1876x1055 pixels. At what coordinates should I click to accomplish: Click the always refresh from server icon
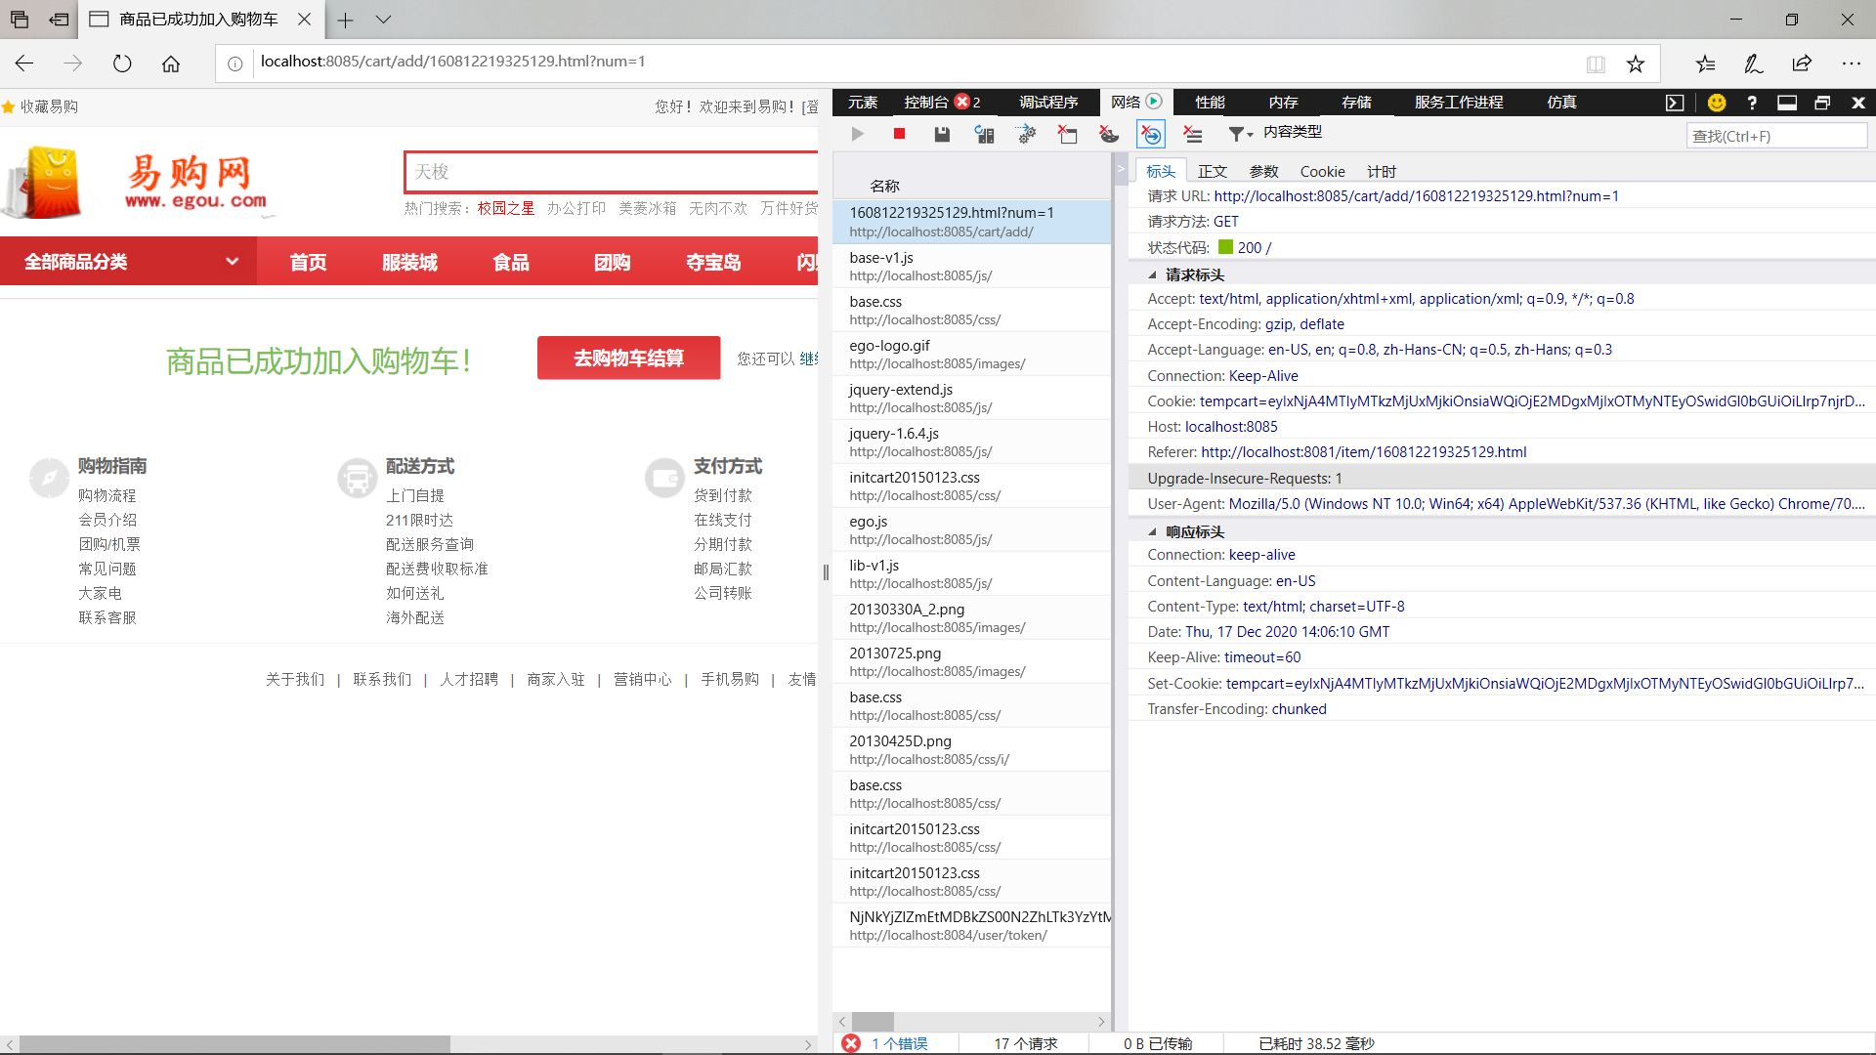click(x=984, y=135)
